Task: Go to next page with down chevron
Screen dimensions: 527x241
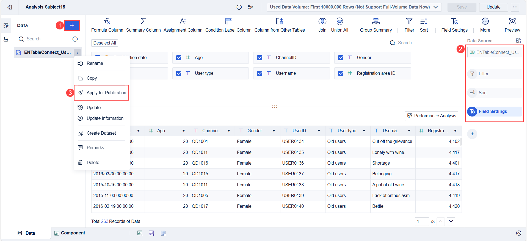Action: pyautogui.click(x=451, y=221)
